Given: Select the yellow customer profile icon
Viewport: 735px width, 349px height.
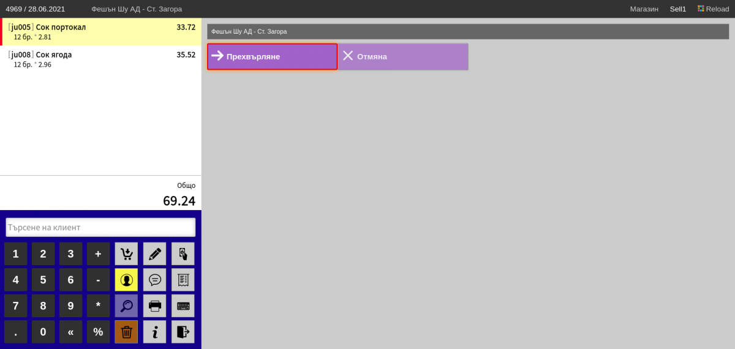Looking at the screenshot, I should click(x=126, y=280).
